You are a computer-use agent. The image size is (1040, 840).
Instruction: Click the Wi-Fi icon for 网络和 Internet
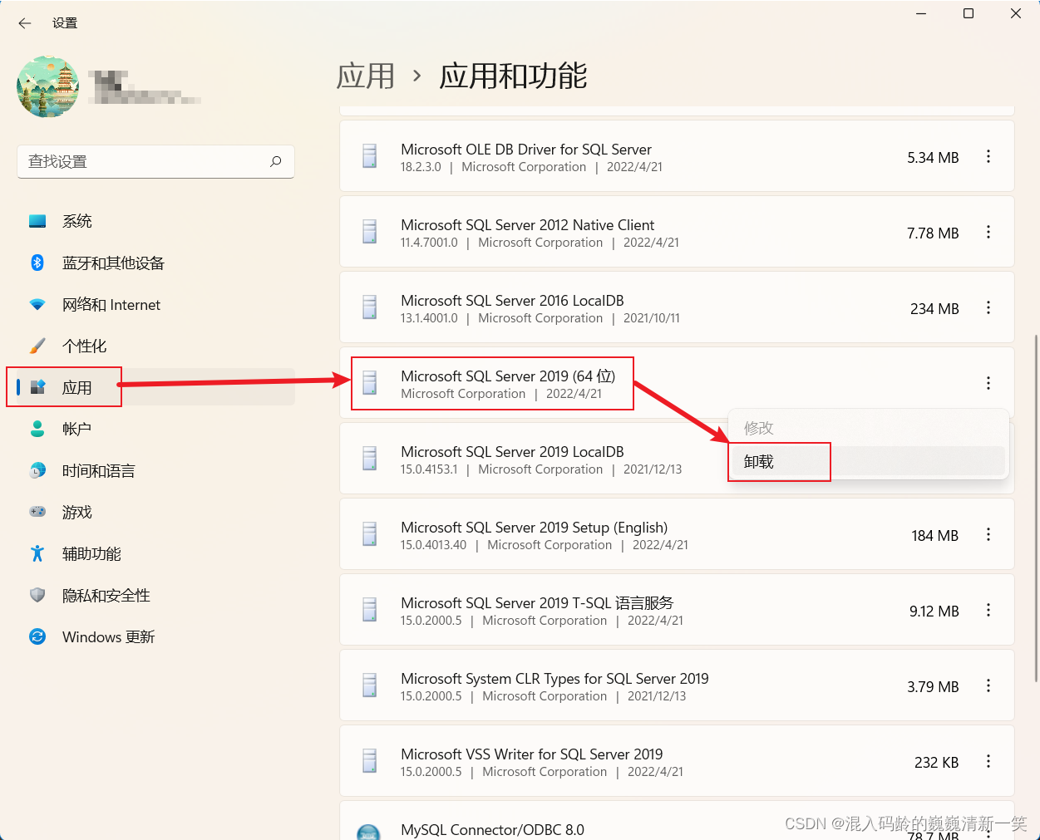37,304
